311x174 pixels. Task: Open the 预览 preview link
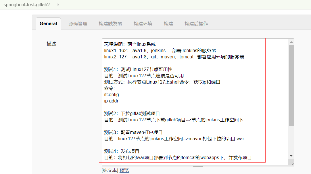coord(124,170)
